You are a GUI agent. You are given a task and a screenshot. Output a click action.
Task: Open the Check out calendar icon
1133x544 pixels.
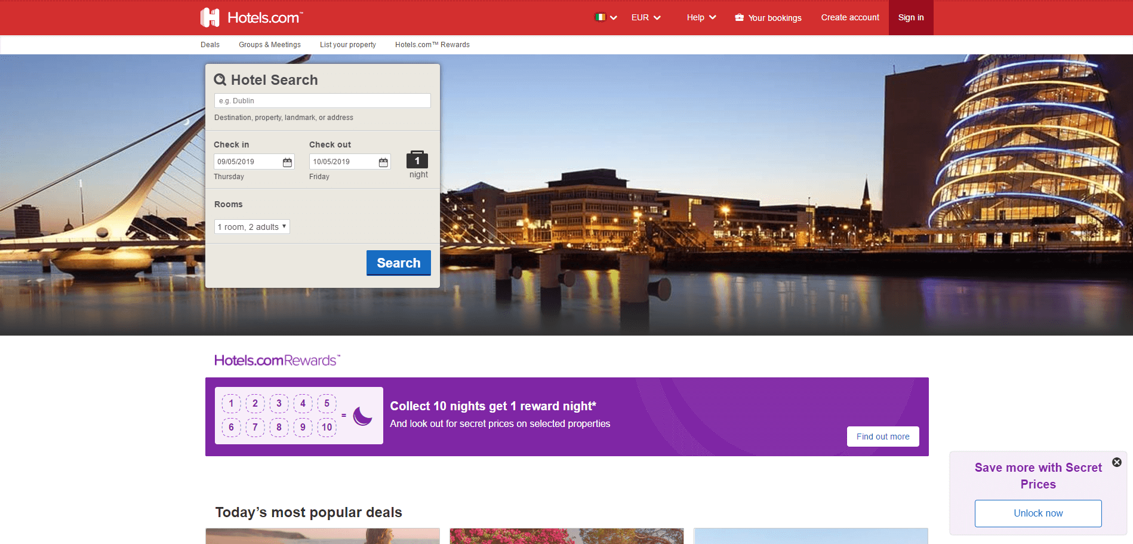point(383,162)
